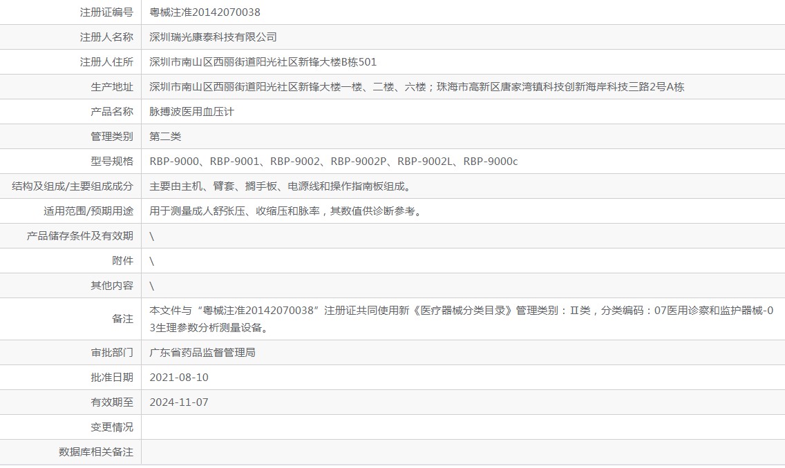The image size is (785, 468).
Task: Click the backslash value in 产品储存条件及有效期 row
Action: tap(152, 237)
